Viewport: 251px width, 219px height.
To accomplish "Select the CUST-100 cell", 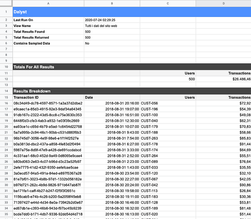I will point(168,115).
